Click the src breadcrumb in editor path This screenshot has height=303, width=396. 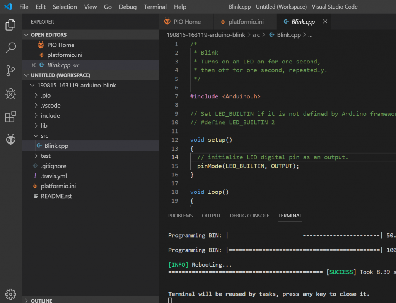click(256, 35)
